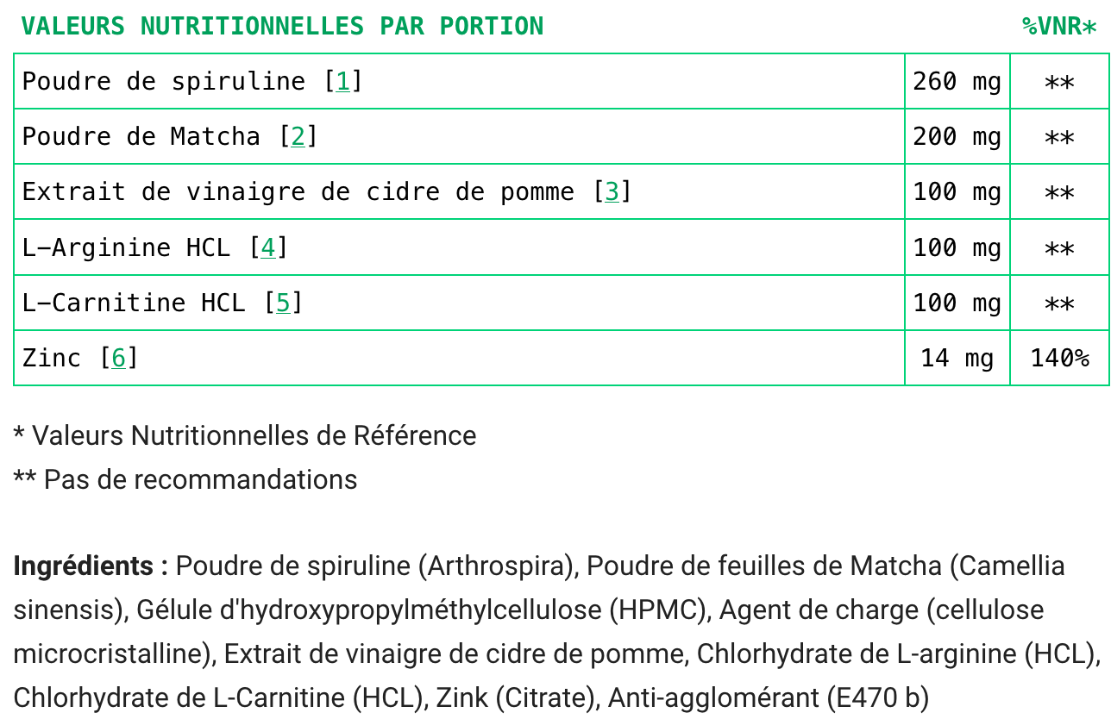This screenshot has height=719, width=1111.
Task: Click reference link 4 beside L-Arginine HCL
Action: tap(268, 248)
